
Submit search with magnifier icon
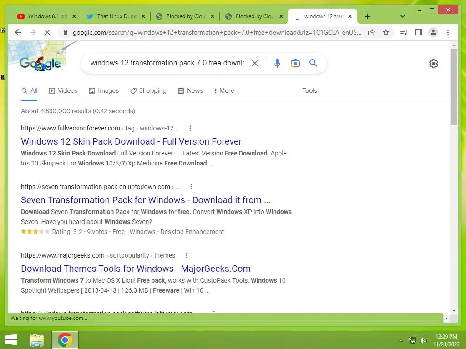click(x=313, y=63)
